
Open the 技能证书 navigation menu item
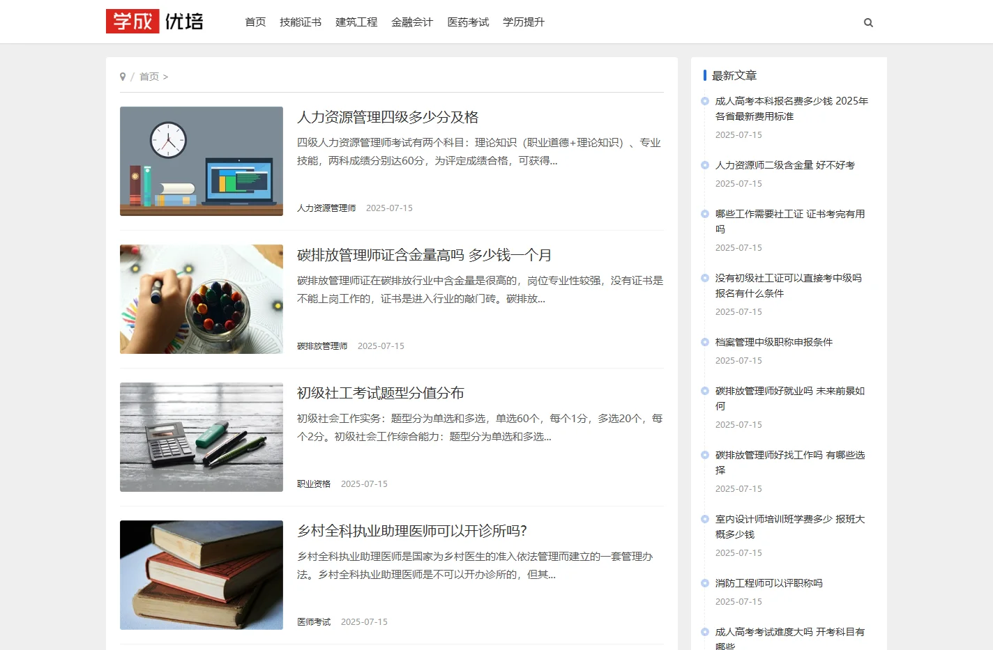301,22
